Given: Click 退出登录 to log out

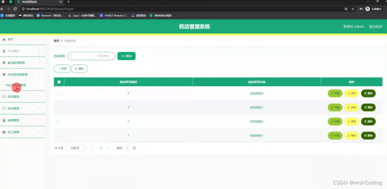Looking at the screenshot, I should point(376,27).
